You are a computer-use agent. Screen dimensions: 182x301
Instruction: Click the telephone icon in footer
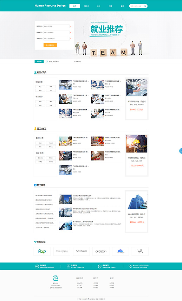coord(56,278)
